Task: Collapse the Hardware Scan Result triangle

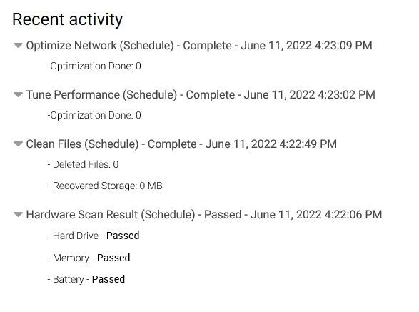Action: pos(18,215)
